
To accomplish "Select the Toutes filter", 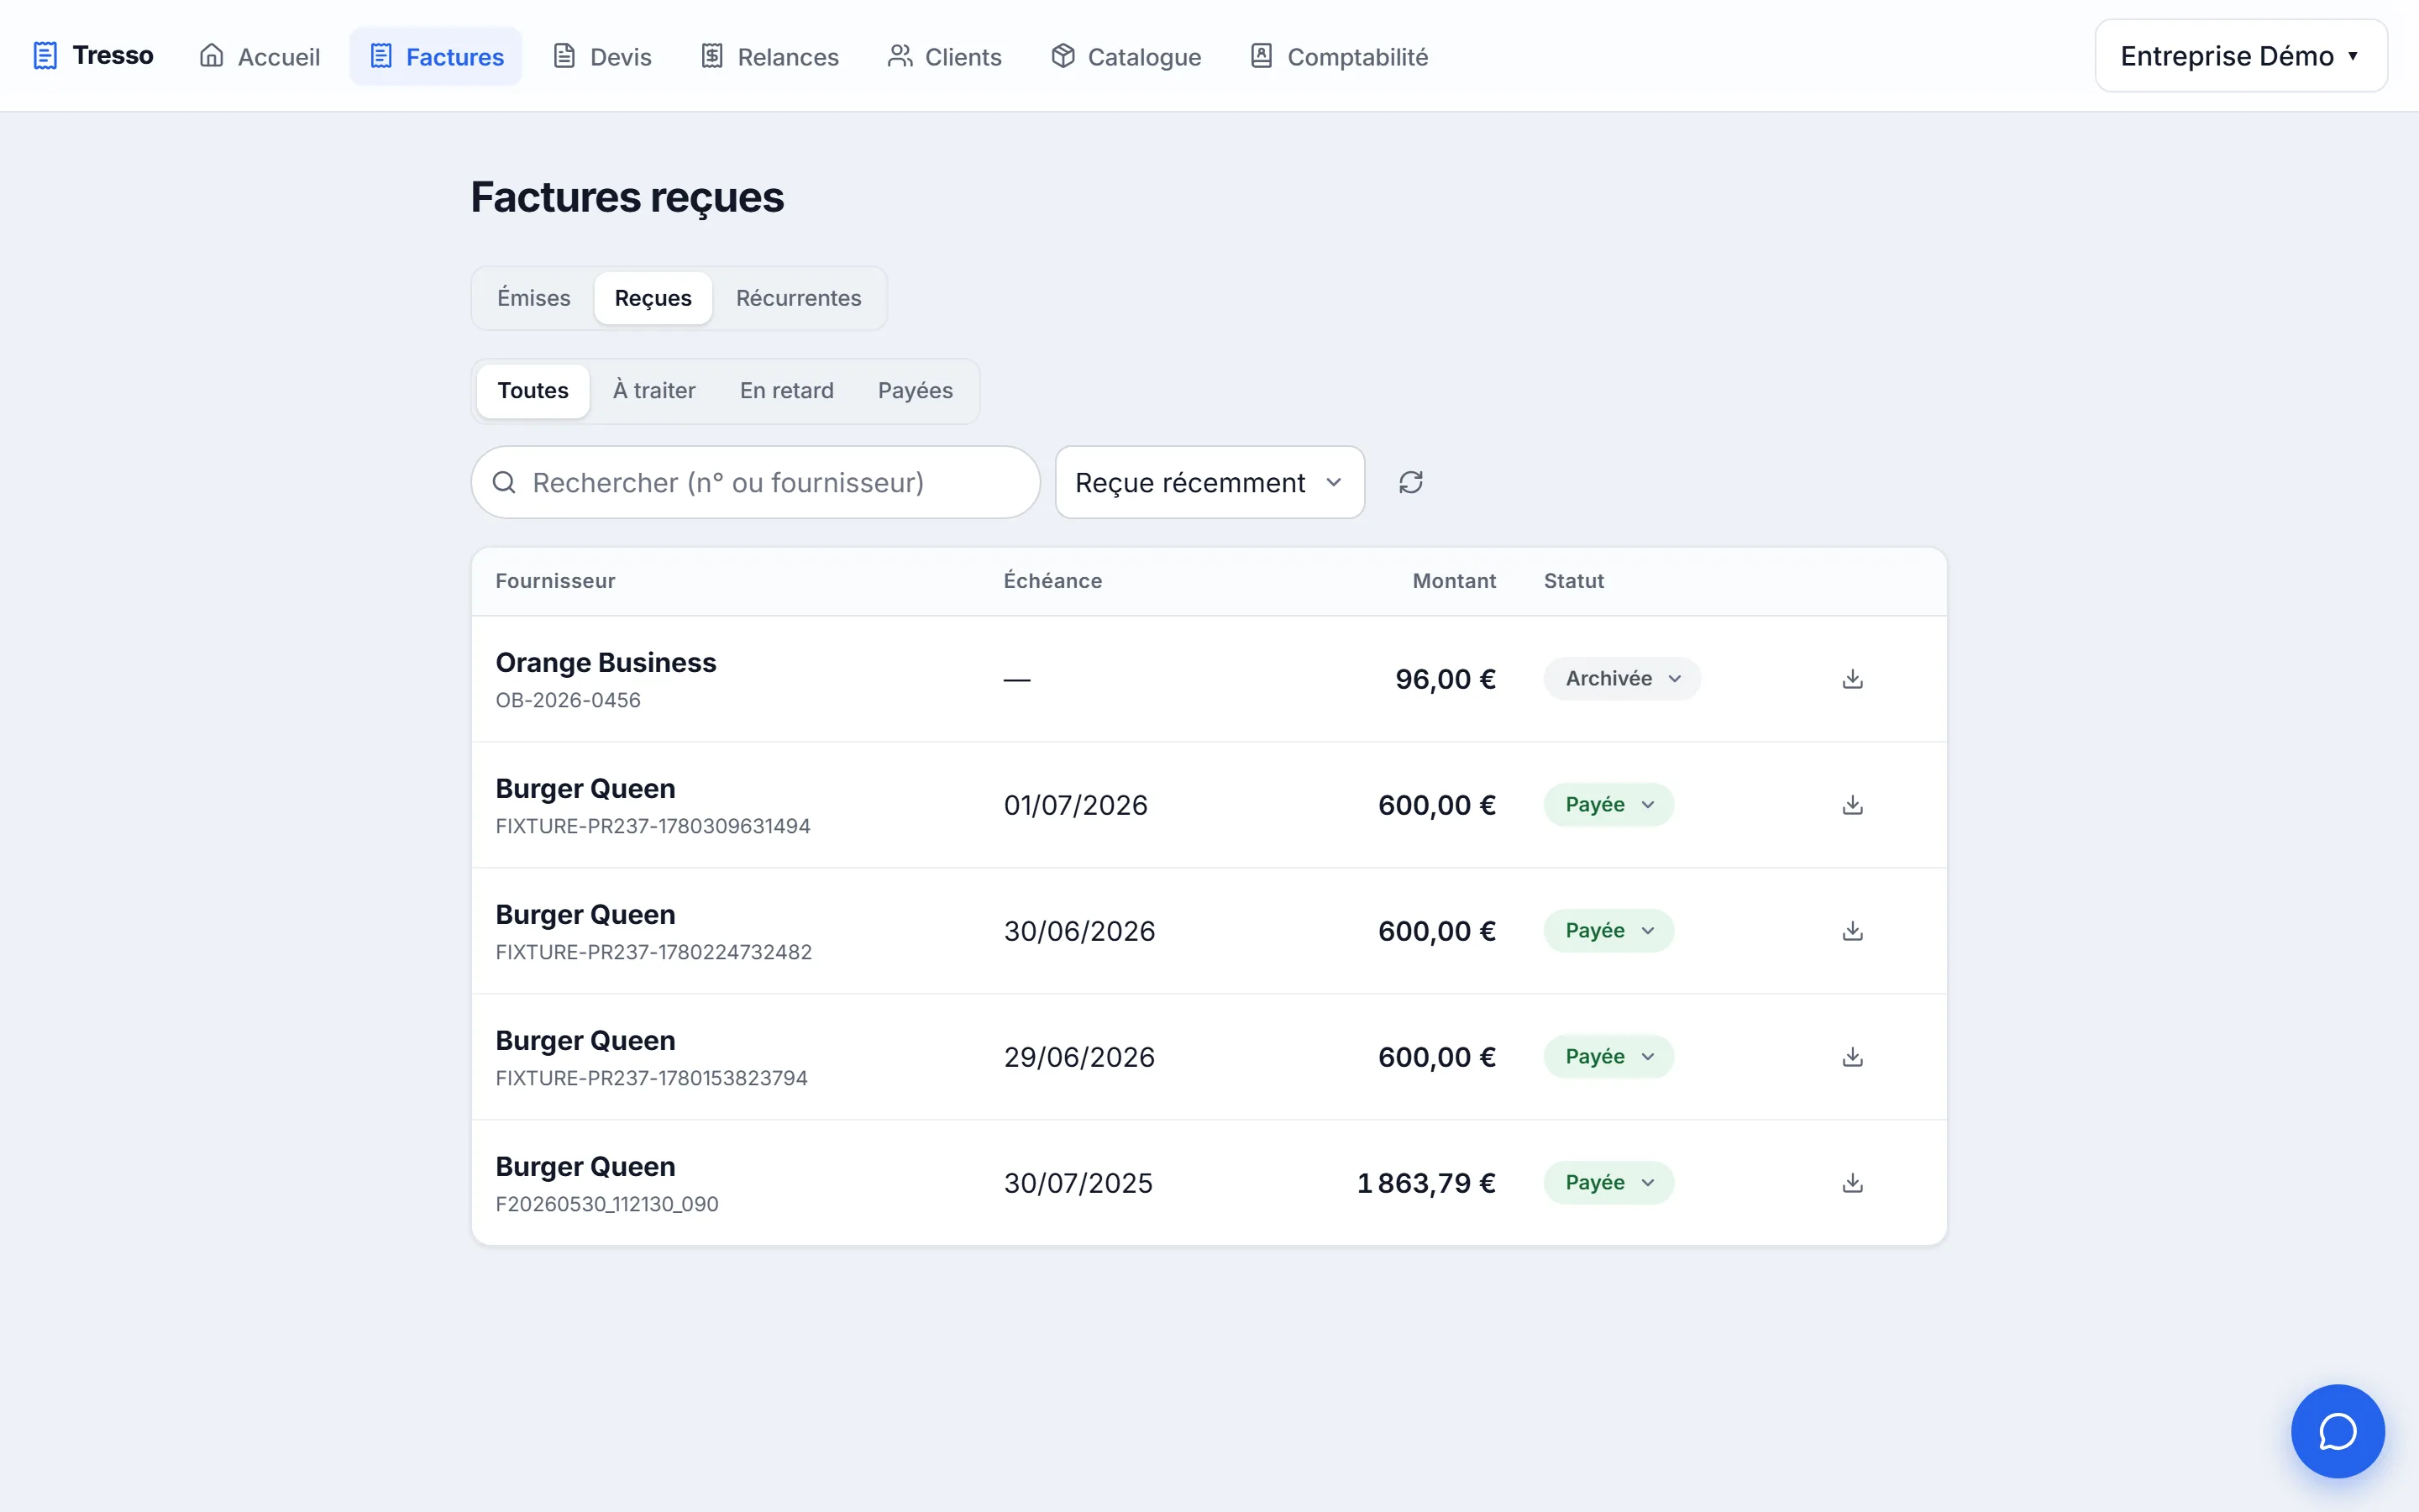I will click(x=533, y=391).
